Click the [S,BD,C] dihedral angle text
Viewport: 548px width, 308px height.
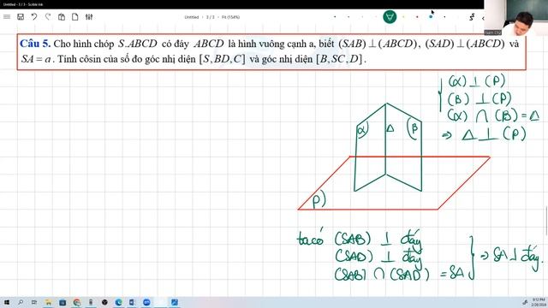[223, 59]
